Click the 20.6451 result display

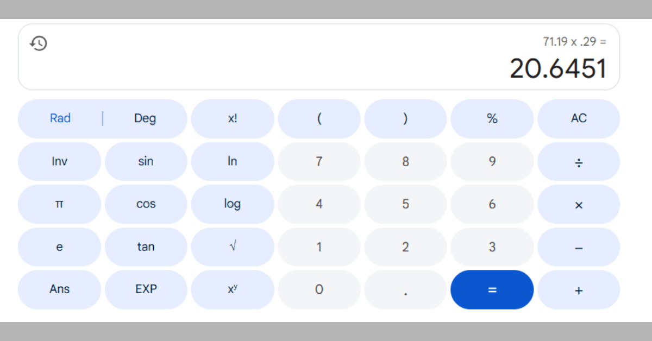coord(557,69)
